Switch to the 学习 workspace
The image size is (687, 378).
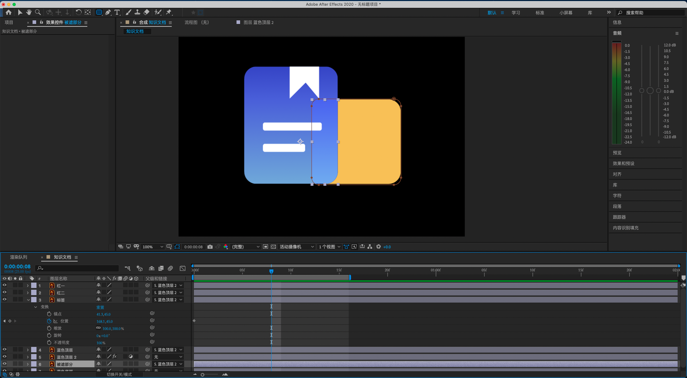[516, 13]
